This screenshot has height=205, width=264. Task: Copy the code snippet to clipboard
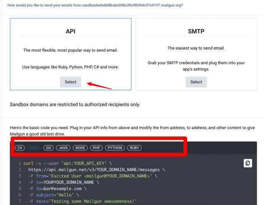[x=247, y=163]
